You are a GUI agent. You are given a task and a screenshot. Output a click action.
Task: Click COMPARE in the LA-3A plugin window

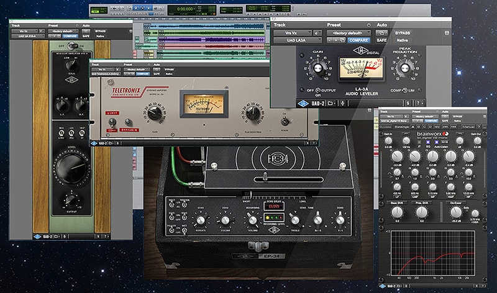tap(359, 40)
